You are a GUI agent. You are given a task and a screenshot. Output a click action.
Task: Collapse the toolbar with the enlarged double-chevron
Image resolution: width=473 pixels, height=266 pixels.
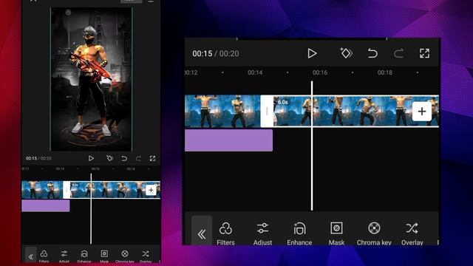point(202,233)
